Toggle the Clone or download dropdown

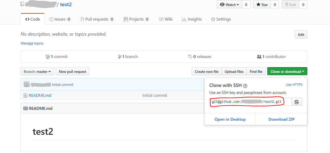(287, 71)
